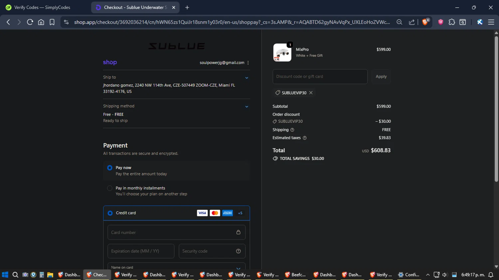
Task: Open a new browser tab
Action: (187, 7)
